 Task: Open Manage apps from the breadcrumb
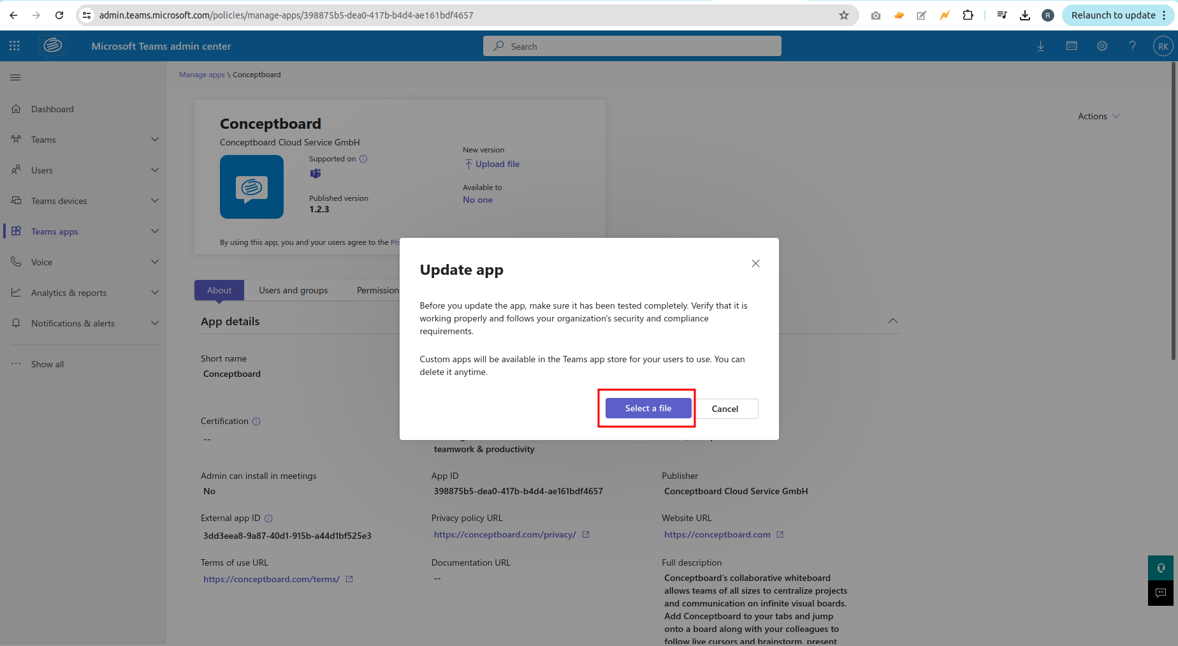(201, 75)
